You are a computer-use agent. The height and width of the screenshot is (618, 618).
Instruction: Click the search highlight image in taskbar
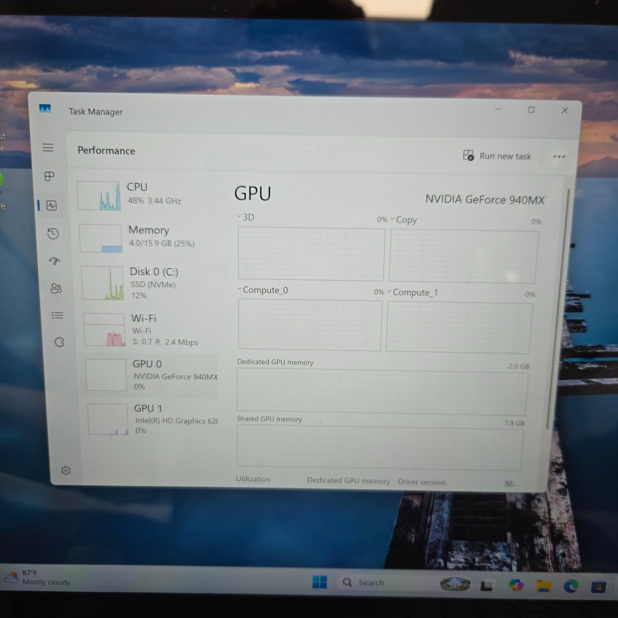click(x=455, y=584)
